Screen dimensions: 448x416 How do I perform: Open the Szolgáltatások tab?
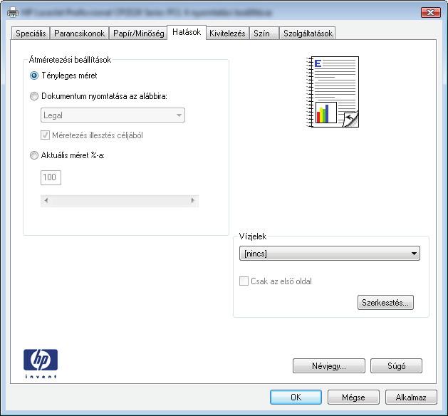(308, 33)
